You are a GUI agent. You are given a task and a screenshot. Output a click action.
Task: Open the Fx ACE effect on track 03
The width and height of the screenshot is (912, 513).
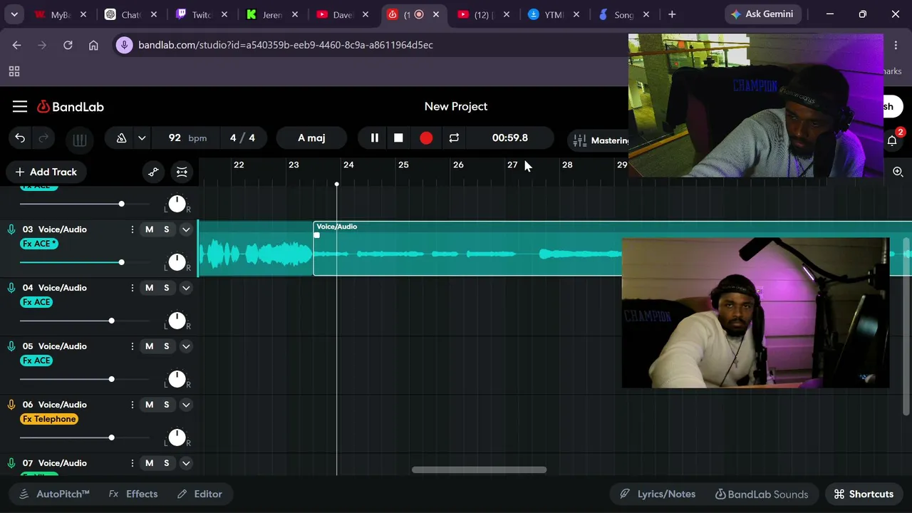[x=39, y=244]
